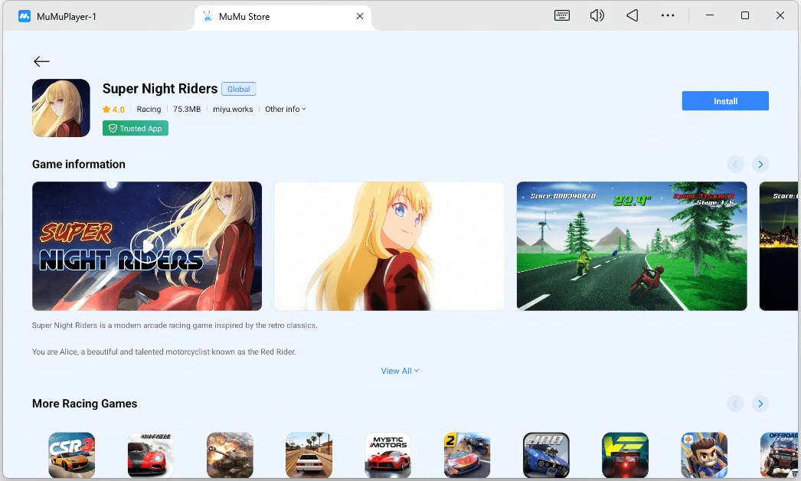Click the Super Night Riders title

tap(160, 88)
